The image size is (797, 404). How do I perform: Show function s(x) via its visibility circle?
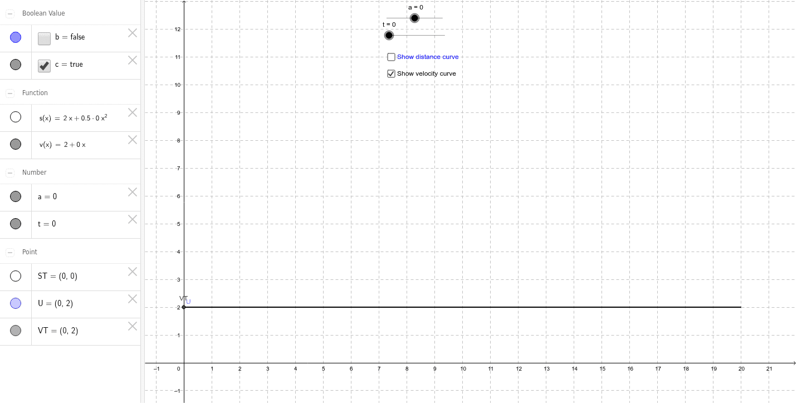pos(16,117)
